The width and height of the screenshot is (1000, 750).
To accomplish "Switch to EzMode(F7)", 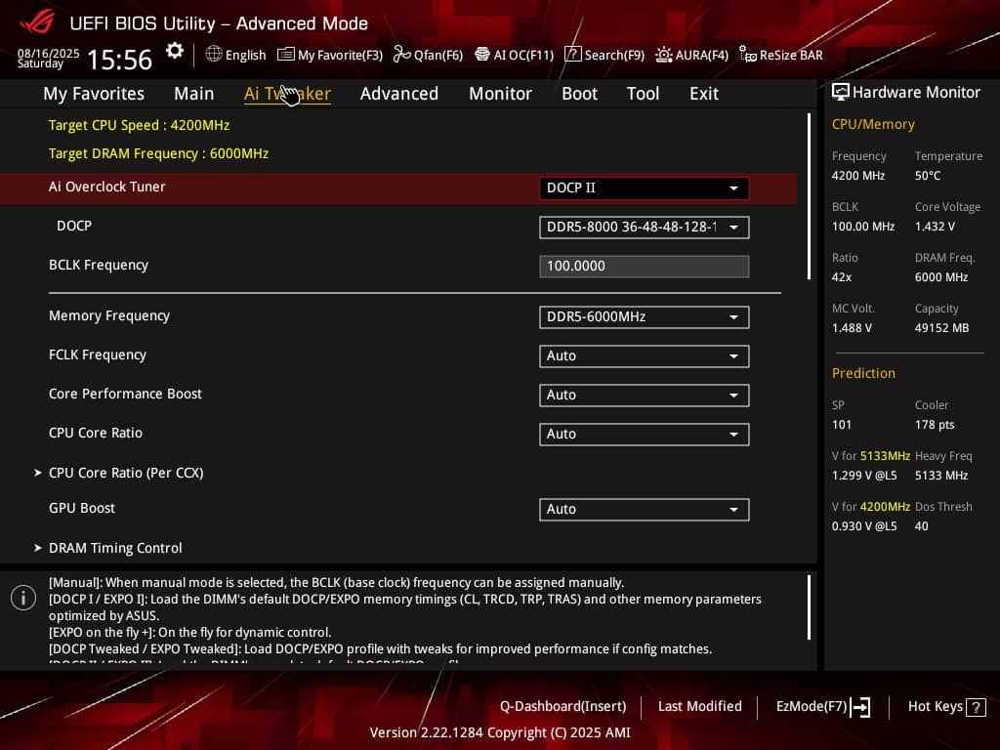I will (812, 707).
